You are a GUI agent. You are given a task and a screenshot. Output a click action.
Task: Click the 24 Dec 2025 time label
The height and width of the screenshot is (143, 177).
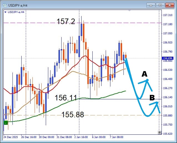(11, 137)
